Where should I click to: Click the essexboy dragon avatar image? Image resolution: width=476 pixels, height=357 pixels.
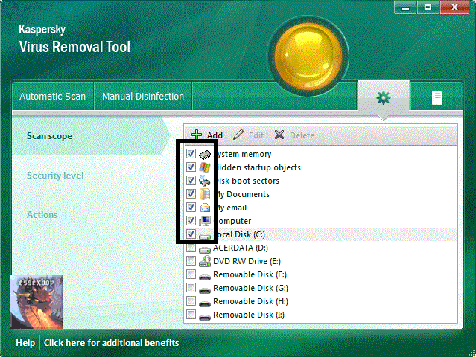(x=36, y=302)
